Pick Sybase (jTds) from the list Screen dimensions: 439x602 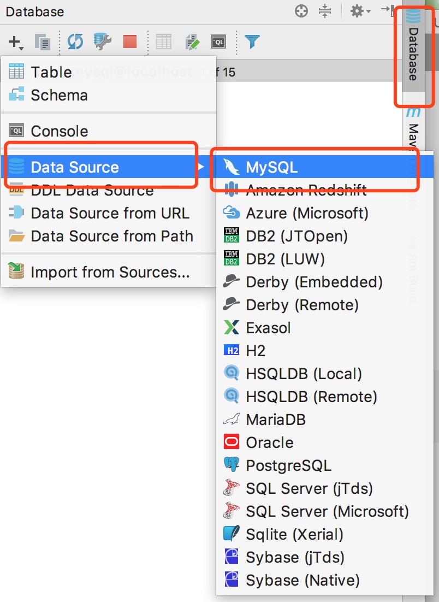tap(325, 557)
